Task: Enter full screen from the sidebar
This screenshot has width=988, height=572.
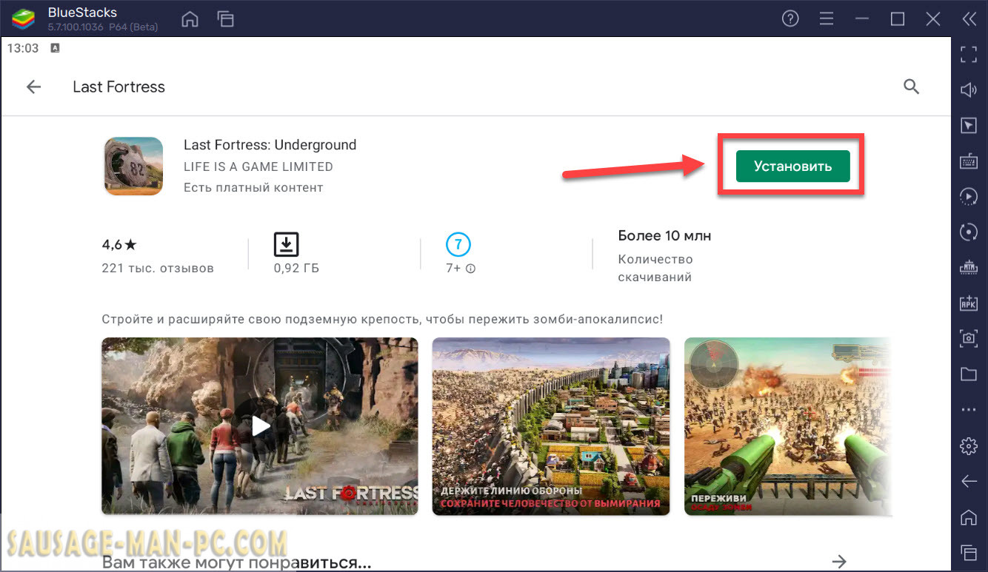Action: point(969,54)
